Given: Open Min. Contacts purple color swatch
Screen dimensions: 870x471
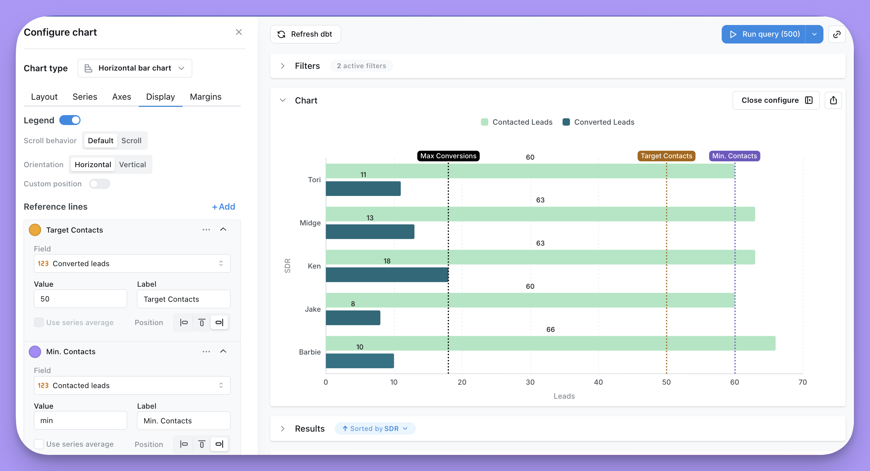Looking at the screenshot, I should 35,352.
